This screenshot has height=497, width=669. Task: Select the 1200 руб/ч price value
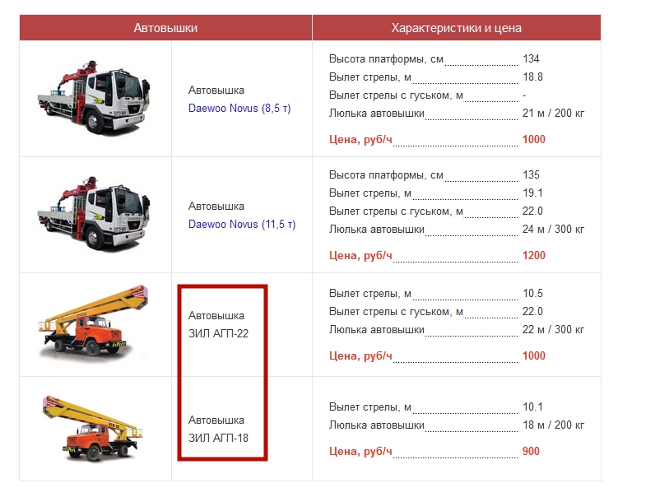coord(533,256)
